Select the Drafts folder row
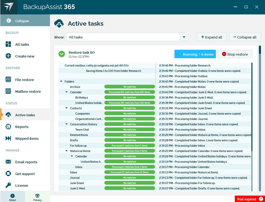This screenshot has width=265, height=202. [107, 140]
